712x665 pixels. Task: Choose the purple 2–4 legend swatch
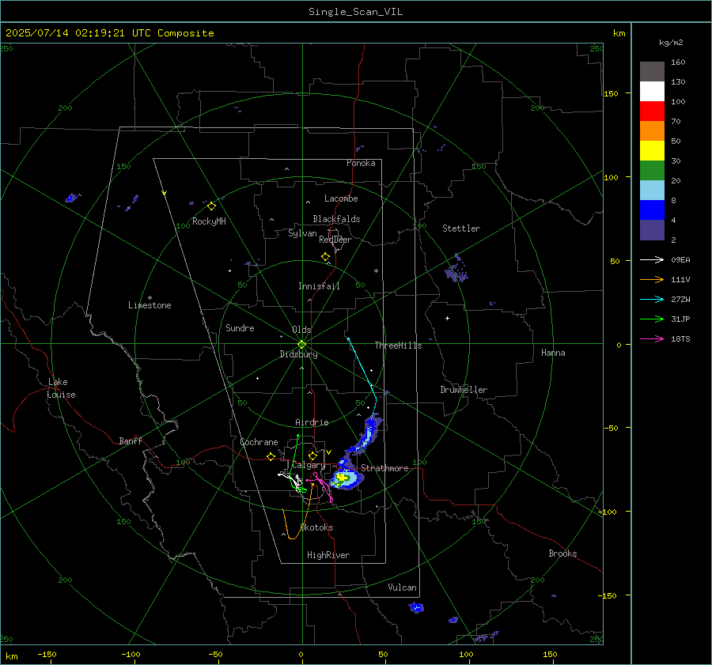652,230
